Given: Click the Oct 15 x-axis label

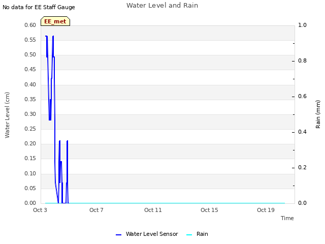Looking at the screenshot, I should (209, 210).
